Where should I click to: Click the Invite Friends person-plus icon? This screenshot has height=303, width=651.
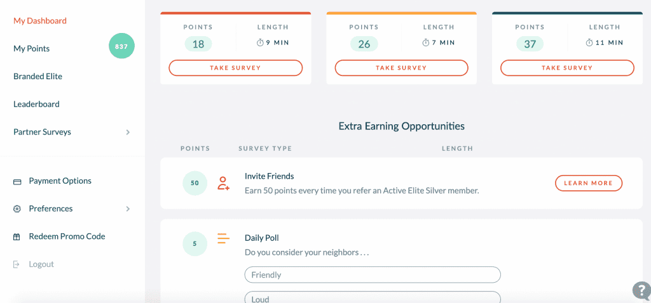[223, 183]
